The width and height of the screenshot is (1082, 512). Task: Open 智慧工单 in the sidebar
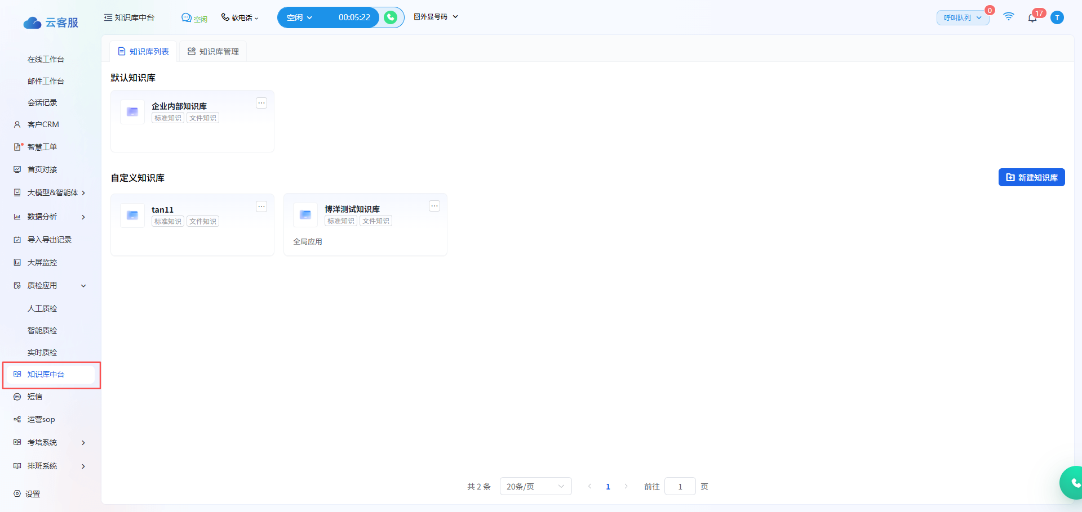click(42, 147)
